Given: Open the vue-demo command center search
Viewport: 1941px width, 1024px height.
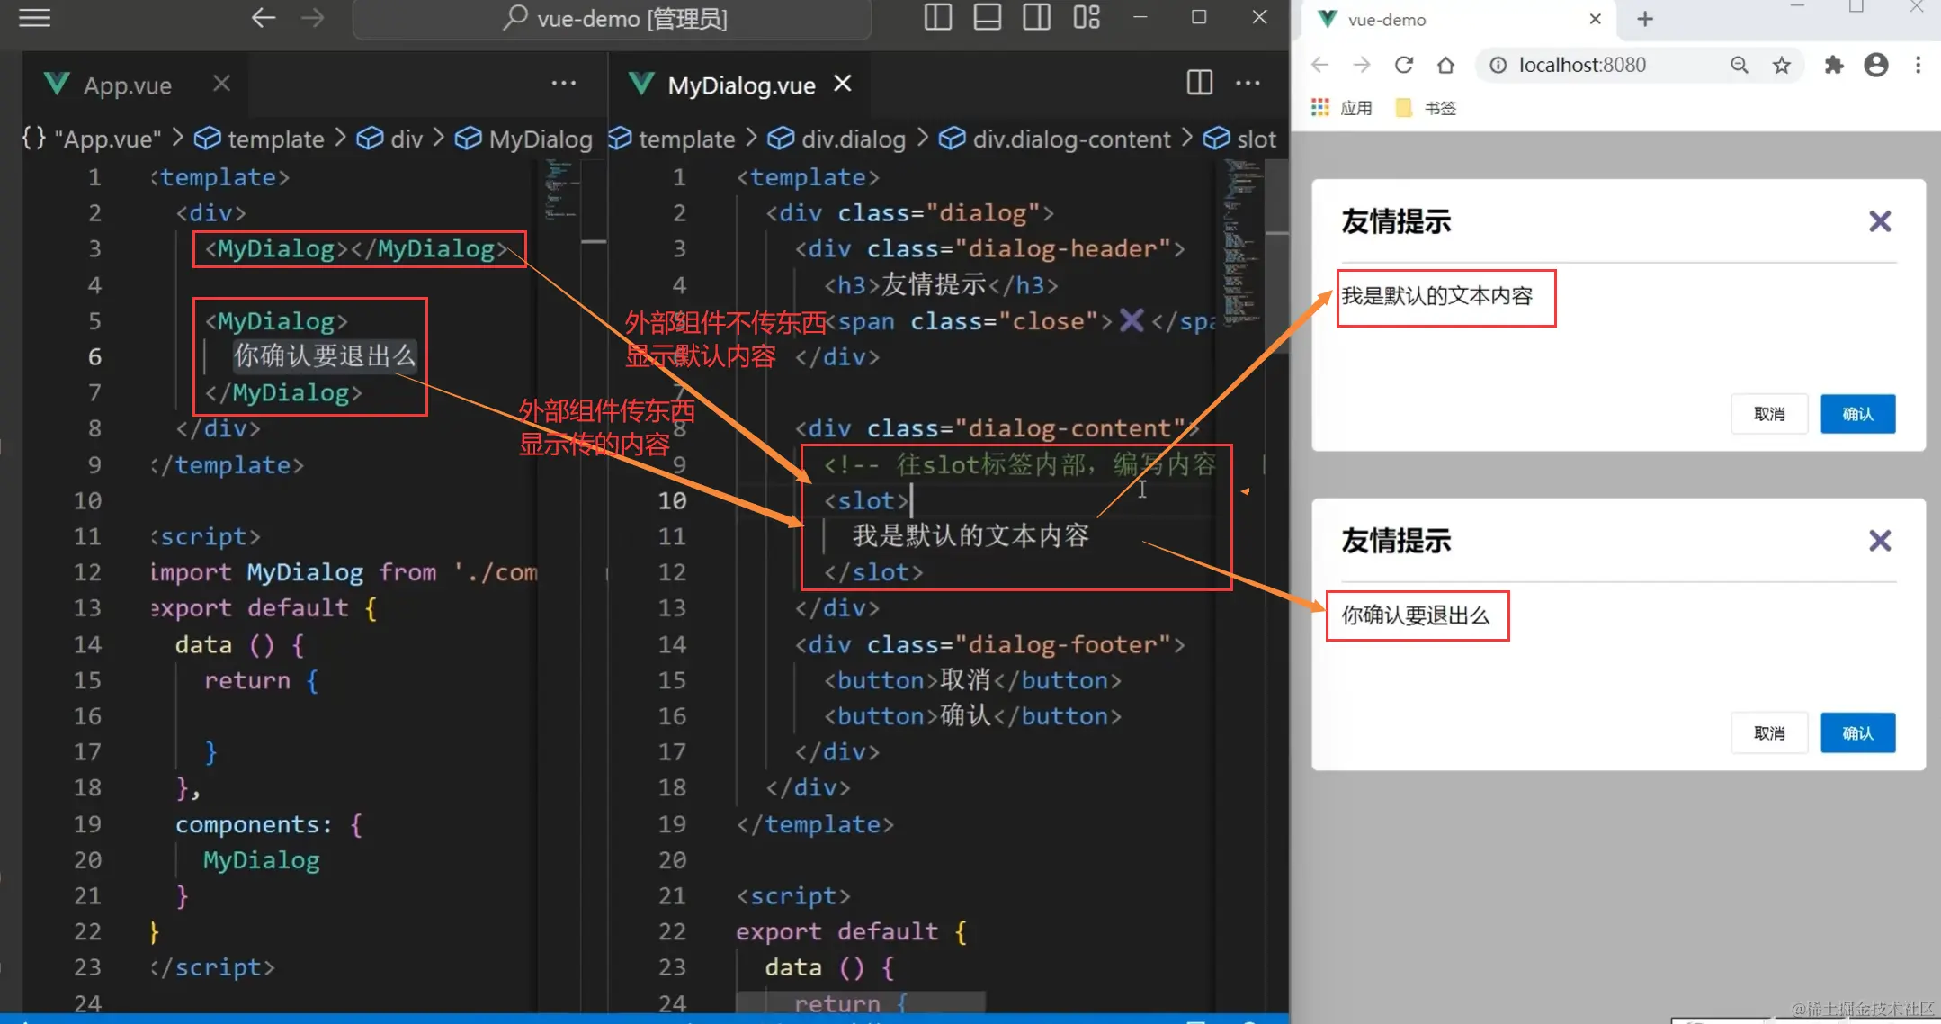Looking at the screenshot, I should (613, 18).
